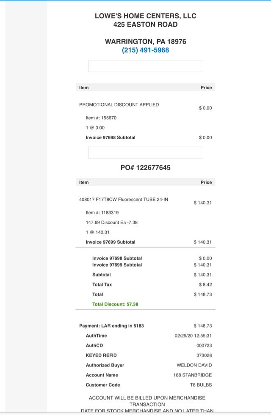The image size is (271, 415).
Task: Click the AuthTime value 02/25/20 12:55:31
Action: (x=193, y=336)
